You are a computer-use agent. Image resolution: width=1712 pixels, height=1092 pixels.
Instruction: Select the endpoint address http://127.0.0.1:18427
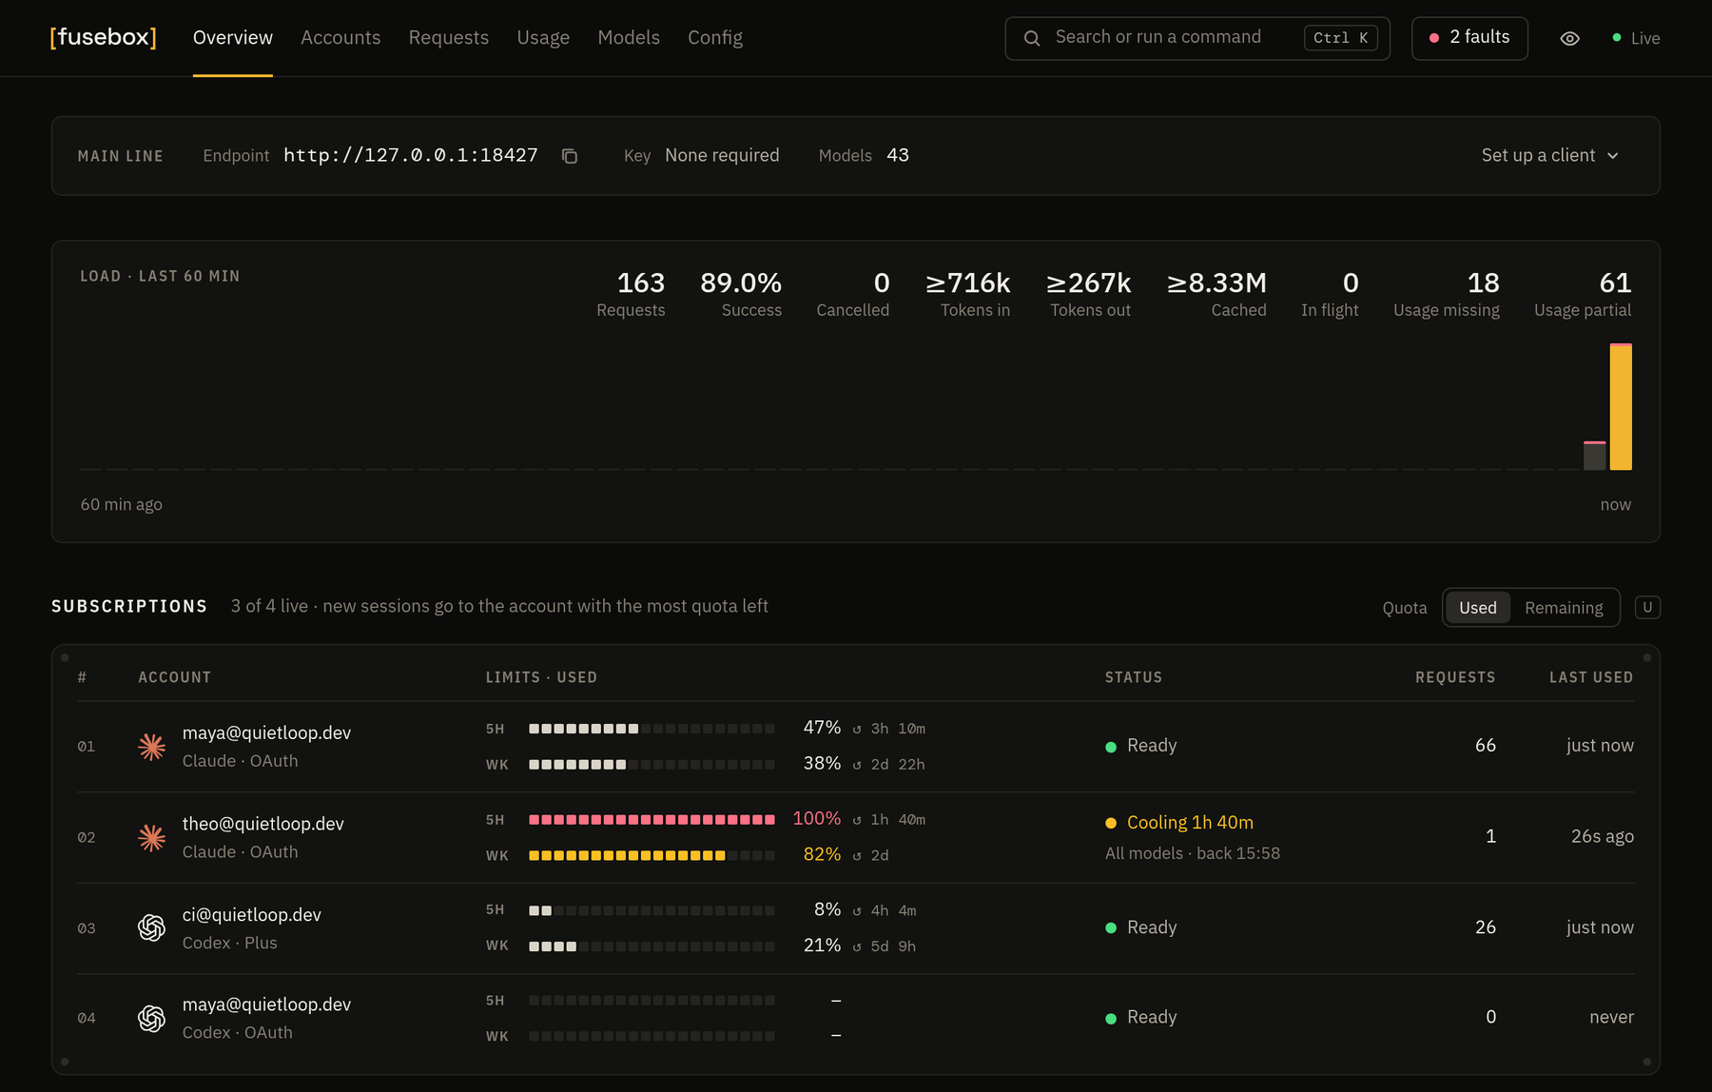pos(411,155)
